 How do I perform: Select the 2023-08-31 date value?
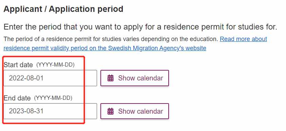26,111
